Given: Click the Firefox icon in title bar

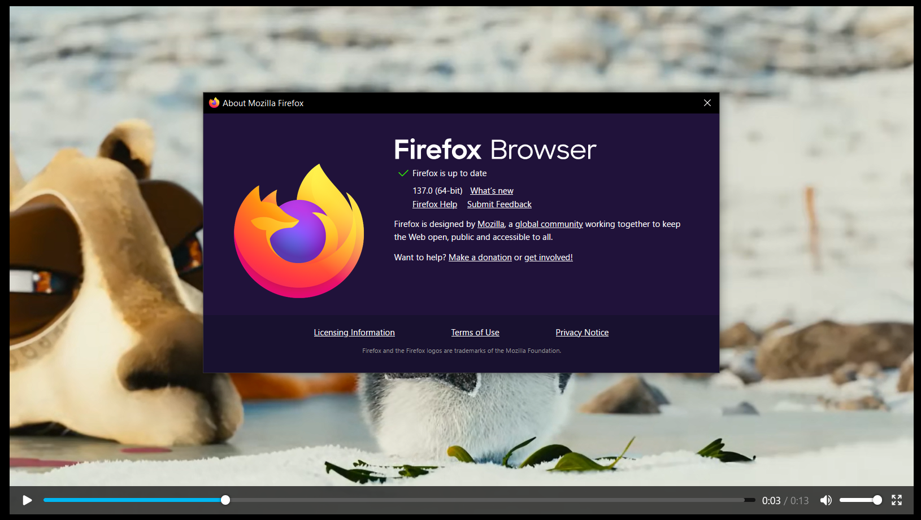Looking at the screenshot, I should point(214,103).
